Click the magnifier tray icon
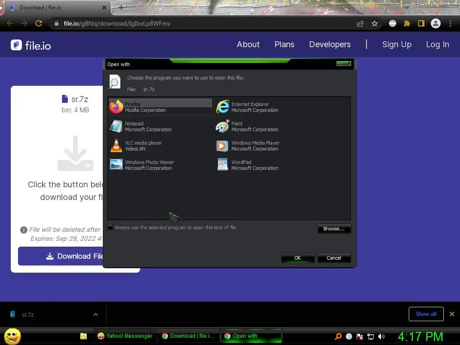This screenshot has width=460, height=345. [338, 336]
